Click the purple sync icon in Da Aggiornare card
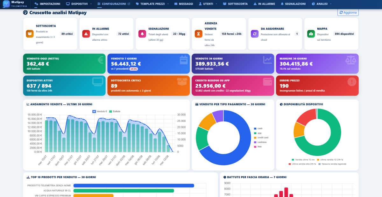 click(255, 34)
